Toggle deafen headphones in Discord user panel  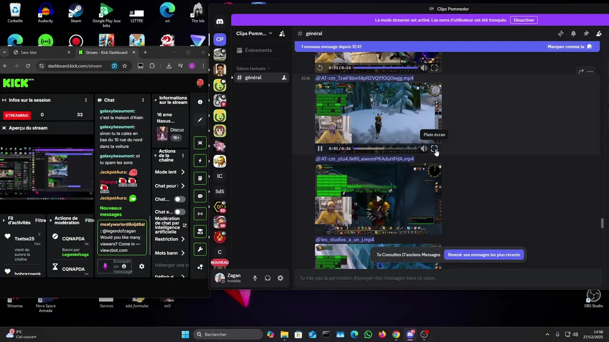pos(268,278)
